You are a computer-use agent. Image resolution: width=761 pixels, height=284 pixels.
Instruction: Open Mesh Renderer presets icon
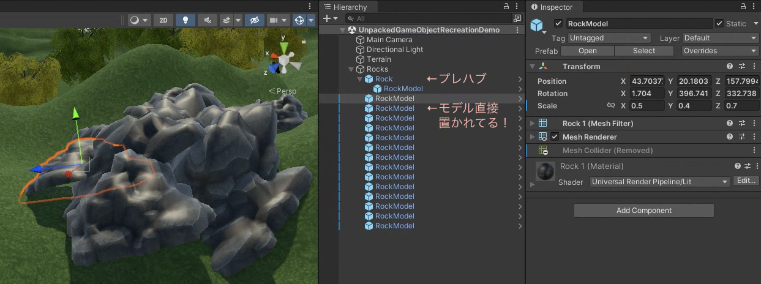point(742,136)
